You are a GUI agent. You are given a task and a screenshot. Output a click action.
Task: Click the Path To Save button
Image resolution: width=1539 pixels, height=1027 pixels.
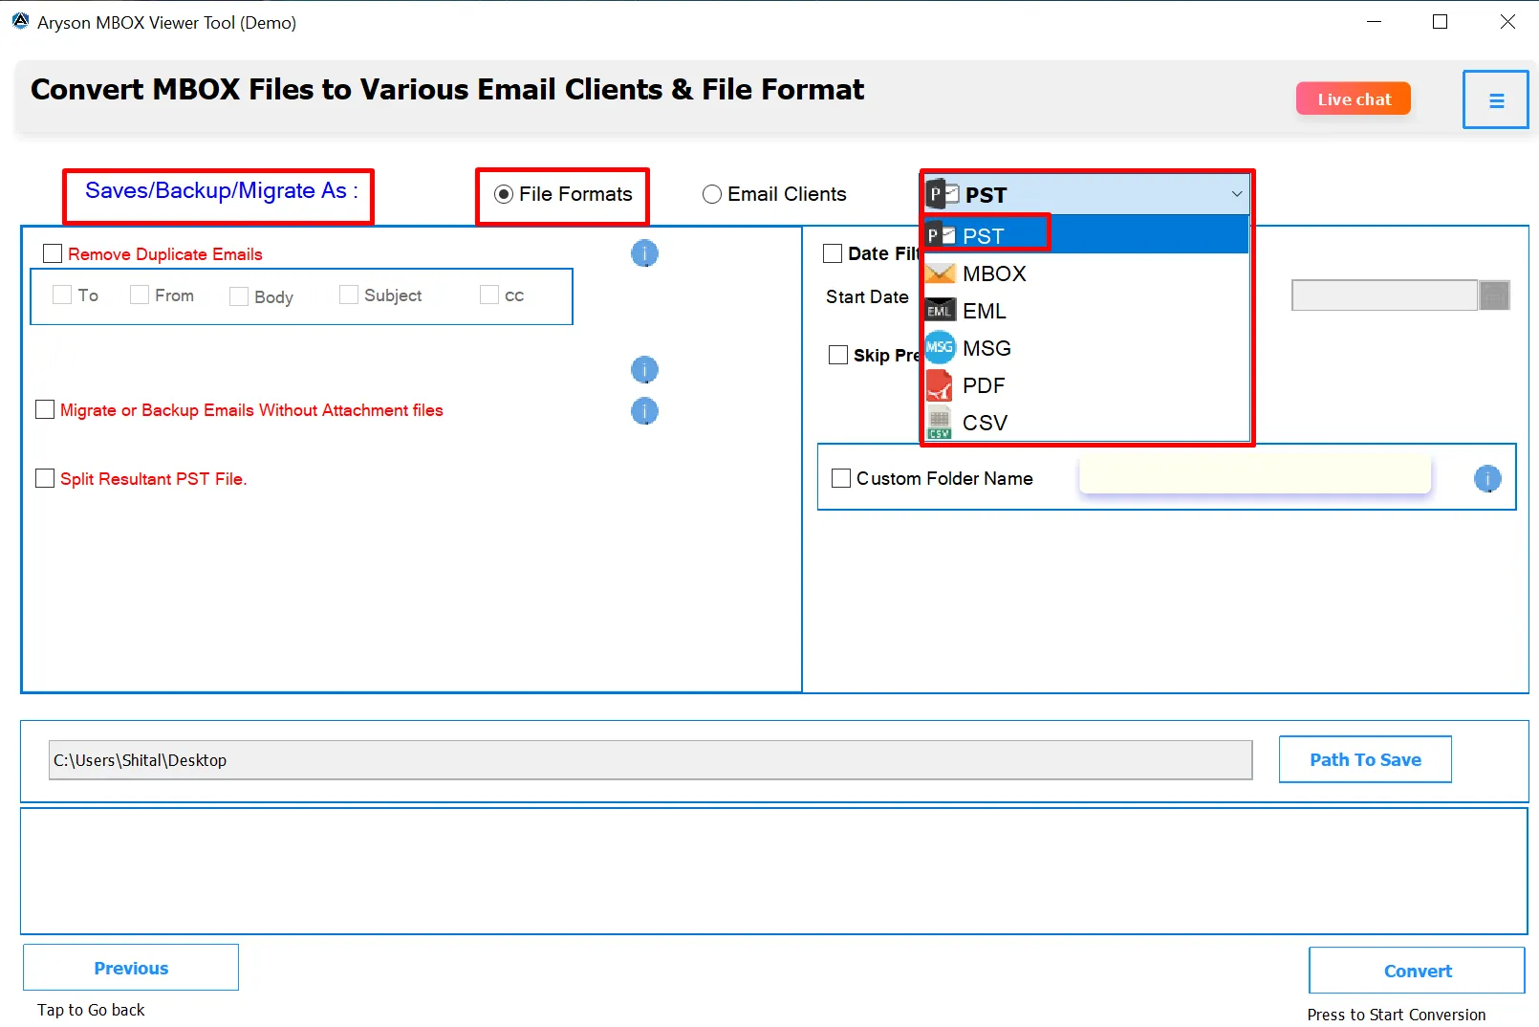point(1365,758)
